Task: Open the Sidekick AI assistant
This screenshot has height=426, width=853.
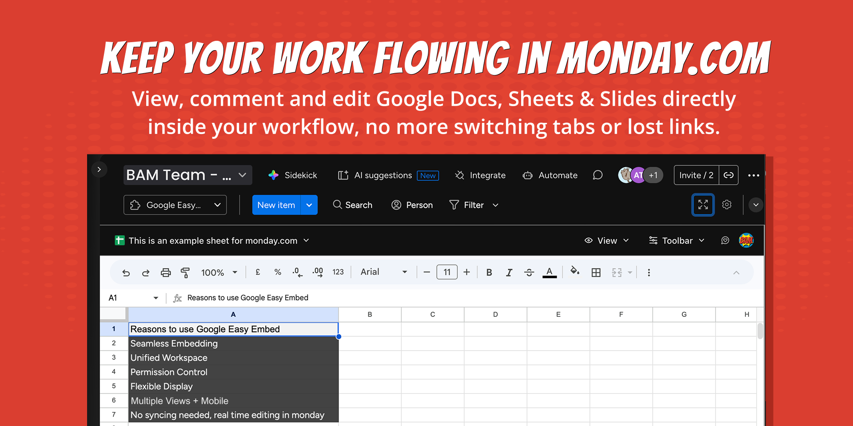Action: point(292,175)
